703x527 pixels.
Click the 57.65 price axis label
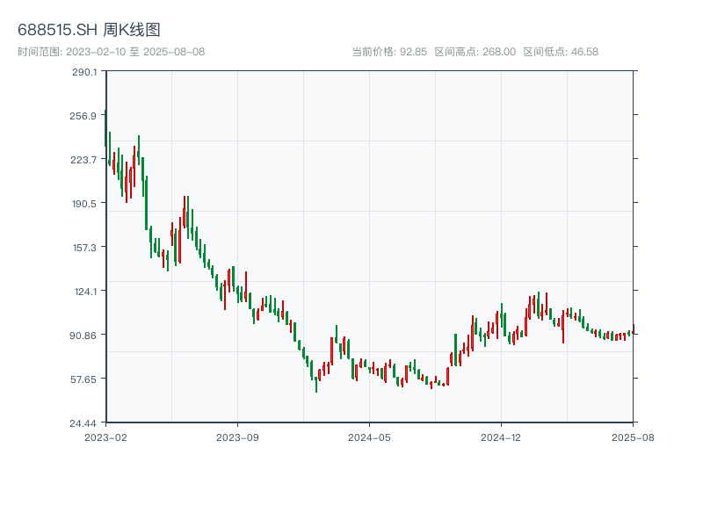coord(84,379)
